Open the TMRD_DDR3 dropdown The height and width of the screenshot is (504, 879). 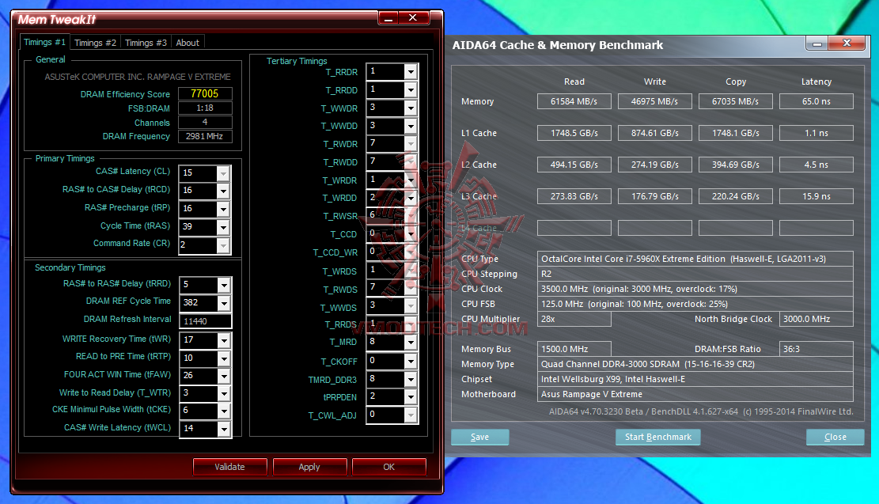[x=411, y=379]
